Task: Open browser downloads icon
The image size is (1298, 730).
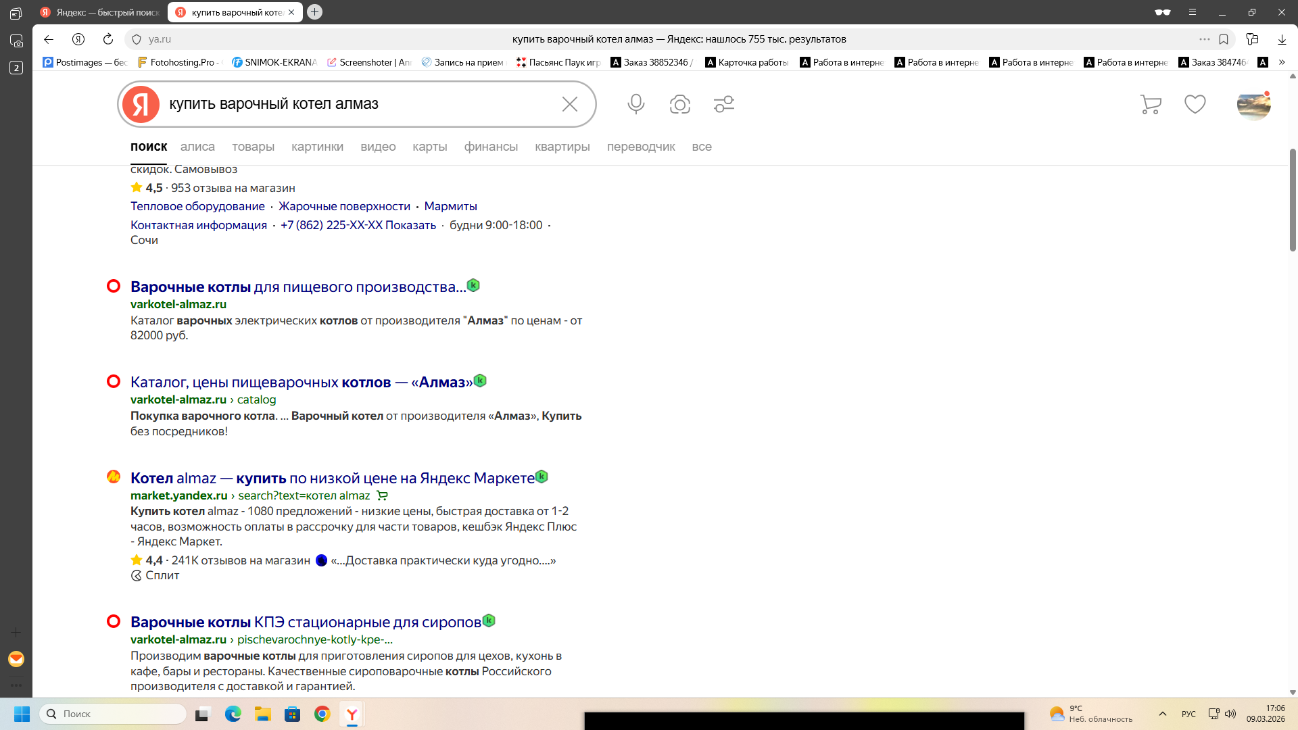Action: pos(1282,39)
